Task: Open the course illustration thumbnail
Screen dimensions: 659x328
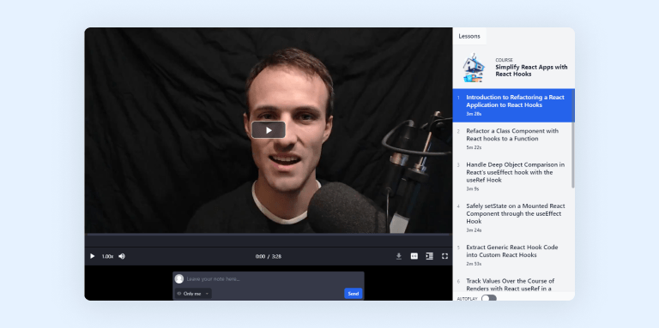Action: [x=474, y=68]
